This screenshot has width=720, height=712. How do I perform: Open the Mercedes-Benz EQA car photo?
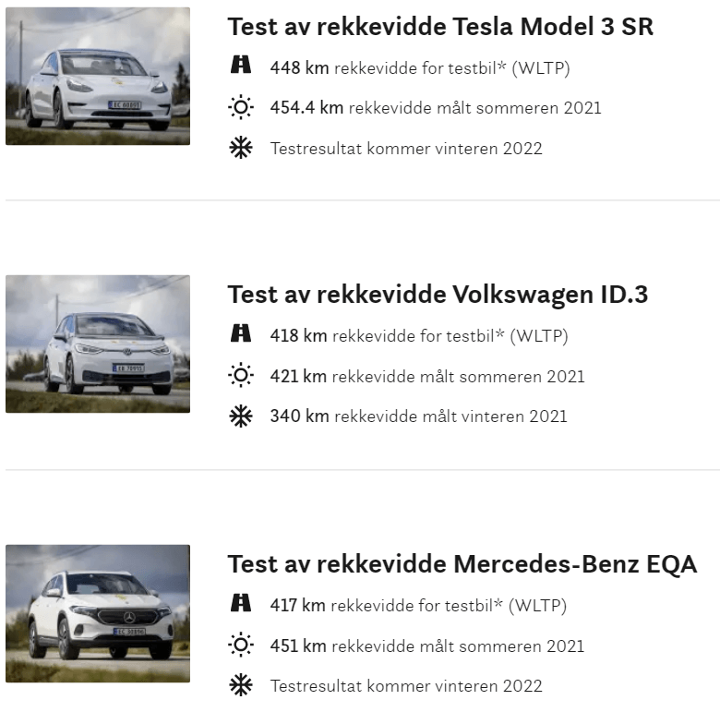pos(98,613)
